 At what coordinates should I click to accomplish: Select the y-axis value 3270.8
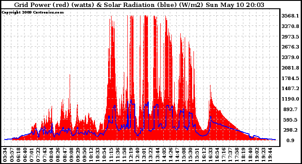(x=290, y=26)
